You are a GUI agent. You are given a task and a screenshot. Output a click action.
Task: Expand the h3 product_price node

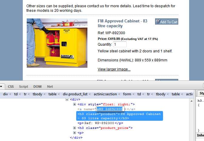coord(75,128)
